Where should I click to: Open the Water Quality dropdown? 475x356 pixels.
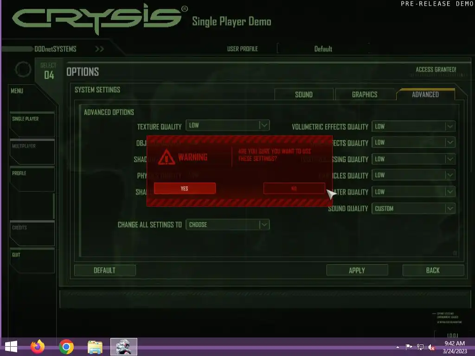tap(413, 191)
